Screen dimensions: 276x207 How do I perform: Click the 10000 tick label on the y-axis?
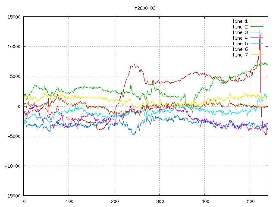[x=14, y=47]
